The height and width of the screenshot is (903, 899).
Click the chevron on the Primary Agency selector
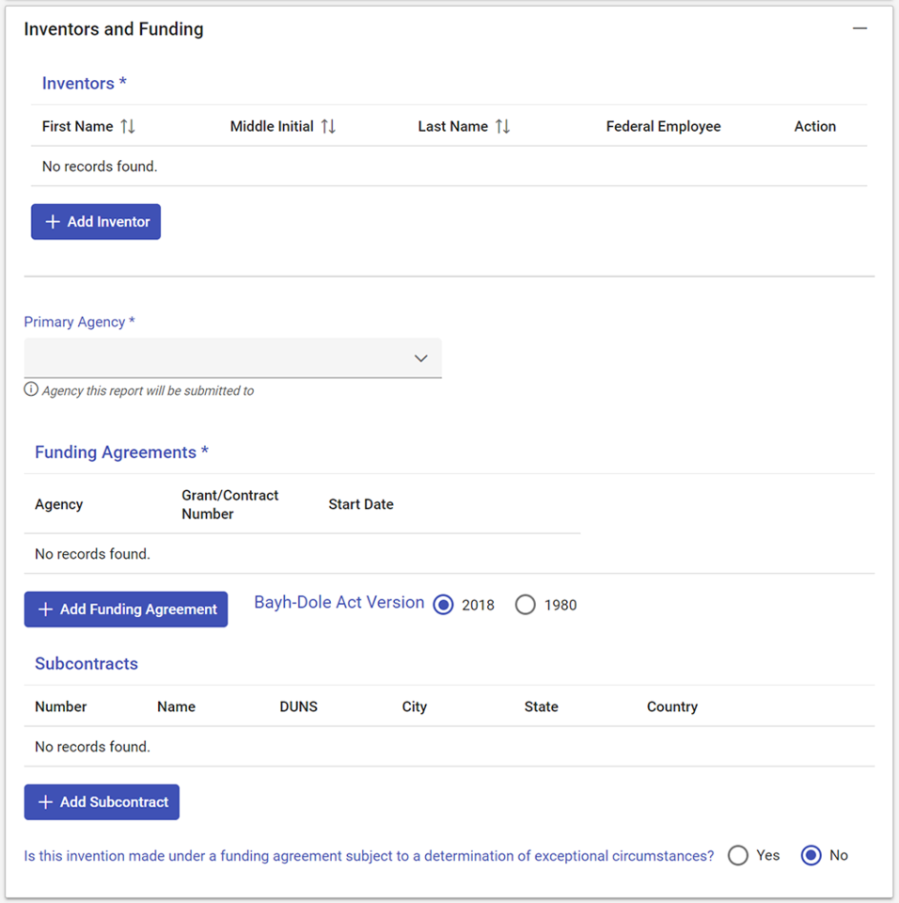[420, 357]
